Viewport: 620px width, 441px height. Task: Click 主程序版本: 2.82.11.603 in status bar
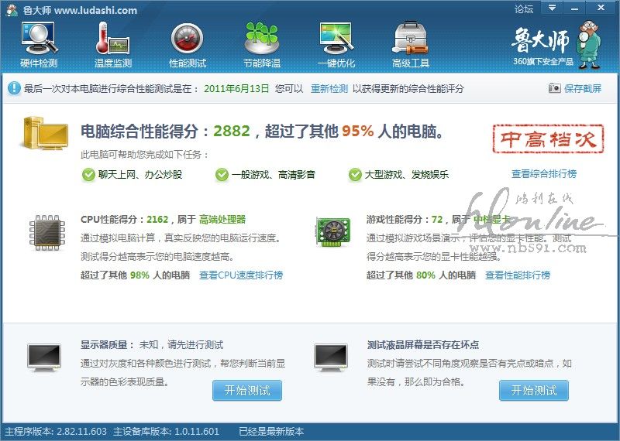click(x=56, y=432)
